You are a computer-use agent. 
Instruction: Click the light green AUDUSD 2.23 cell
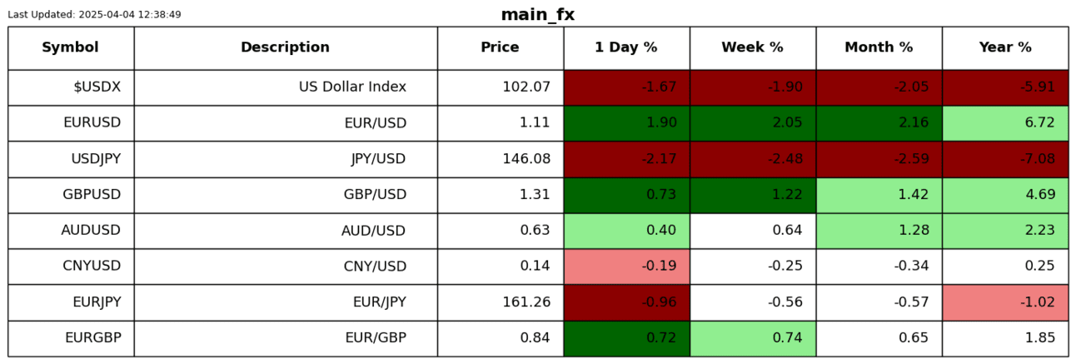pos(1005,231)
